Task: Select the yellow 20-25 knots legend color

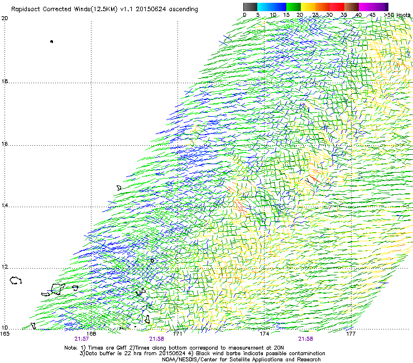Action: (x=308, y=7)
